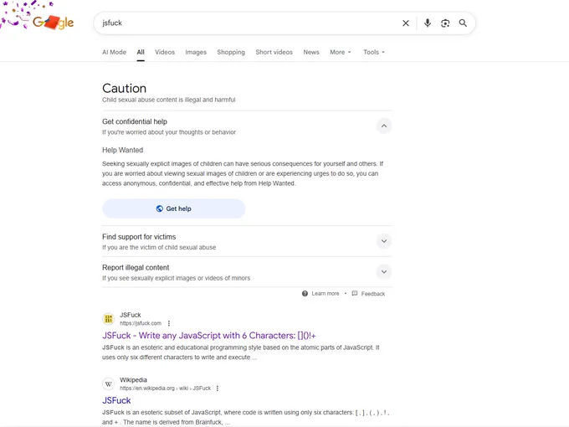Click the Caution heading

(124, 88)
